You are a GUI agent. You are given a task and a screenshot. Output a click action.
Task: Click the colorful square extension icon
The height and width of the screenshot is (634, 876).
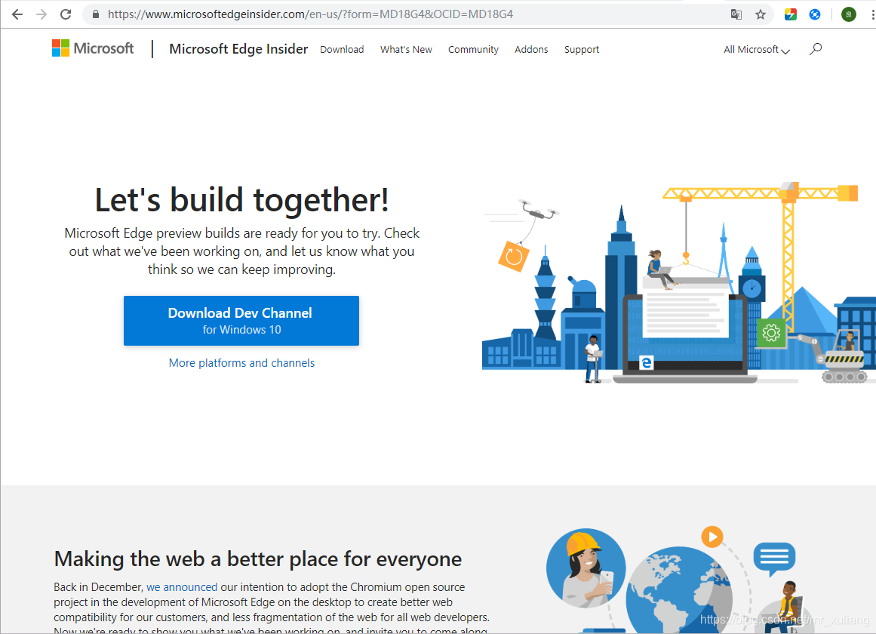tap(791, 14)
